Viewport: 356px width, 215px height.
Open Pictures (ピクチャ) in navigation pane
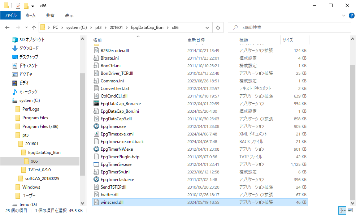point(22,74)
